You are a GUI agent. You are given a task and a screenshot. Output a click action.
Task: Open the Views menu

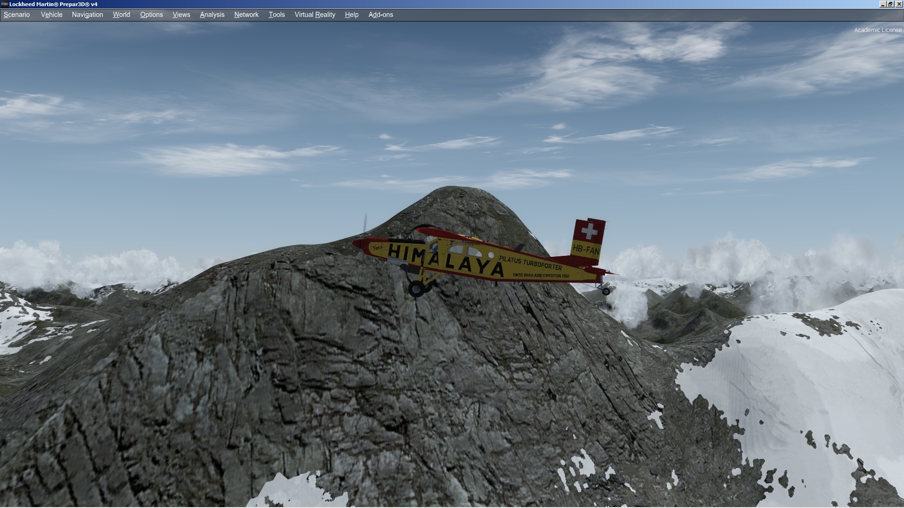click(x=181, y=15)
